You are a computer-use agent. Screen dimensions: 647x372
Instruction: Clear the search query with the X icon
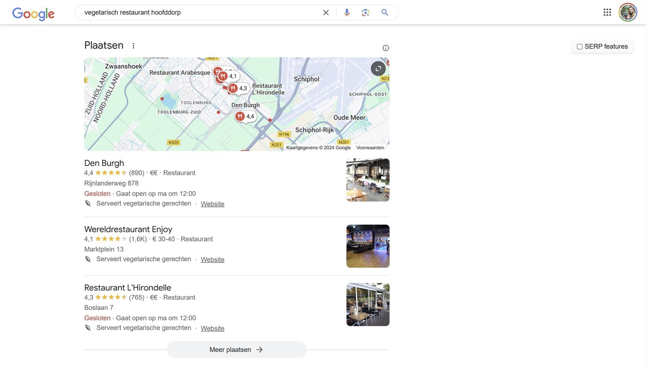pyautogui.click(x=326, y=13)
